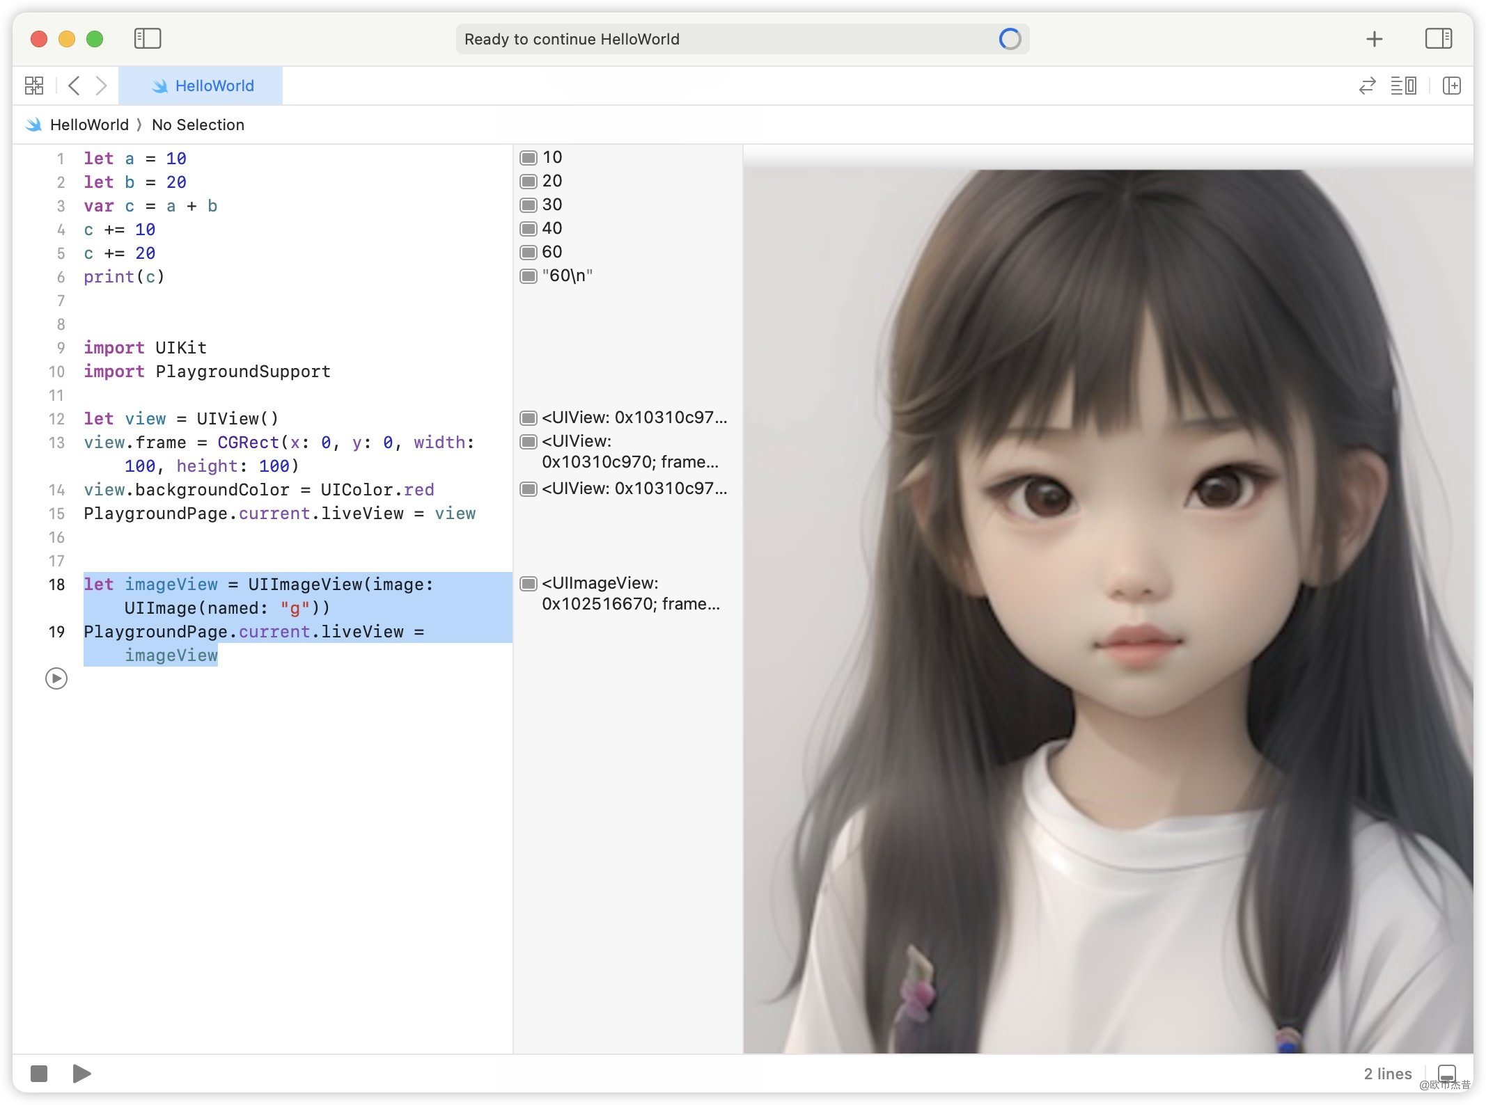Select the HelloWorld editor tab

point(201,86)
